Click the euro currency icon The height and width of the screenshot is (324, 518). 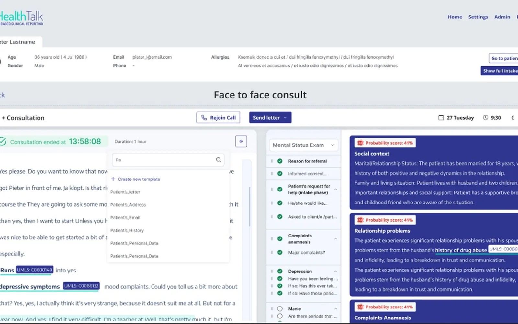coord(512,118)
